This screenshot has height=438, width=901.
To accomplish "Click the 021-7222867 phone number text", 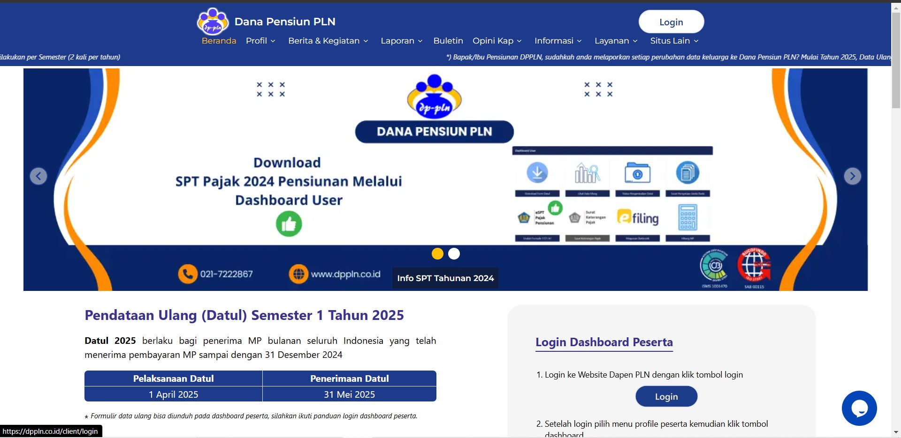I will pos(226,274).
